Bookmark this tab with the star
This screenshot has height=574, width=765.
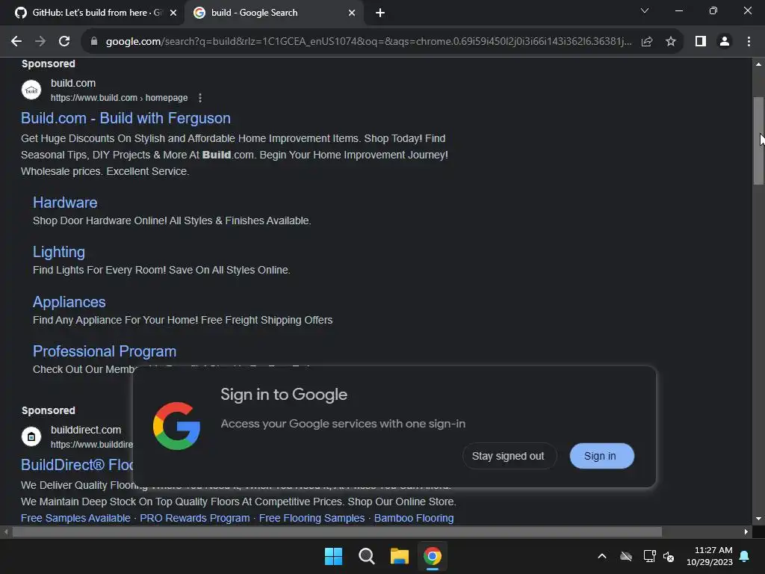(671, 42)
